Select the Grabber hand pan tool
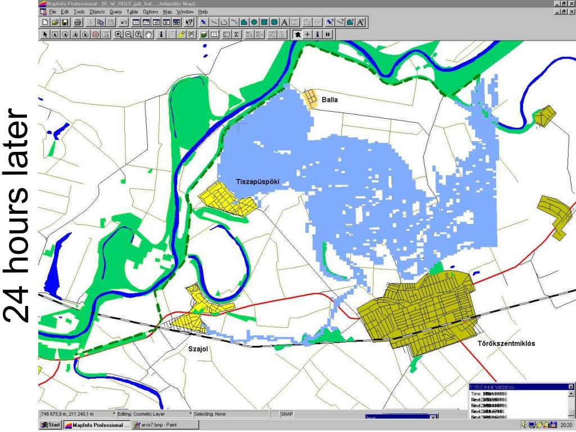The image size is (576, 432). 148,34
